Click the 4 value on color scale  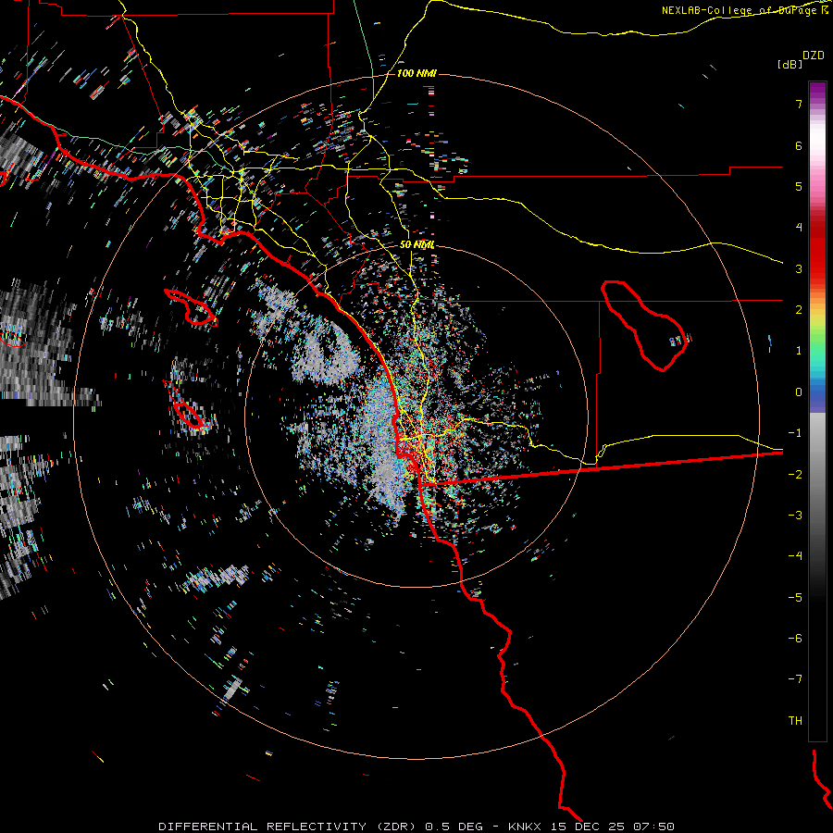(x=799, y=228)
